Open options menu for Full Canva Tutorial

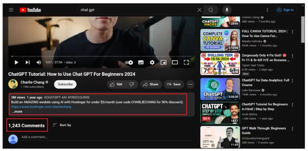[x=292, y=32]
